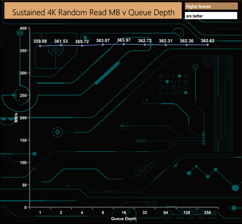
Task: Select the 256 queue depth axis label
Action: (207, 212)
